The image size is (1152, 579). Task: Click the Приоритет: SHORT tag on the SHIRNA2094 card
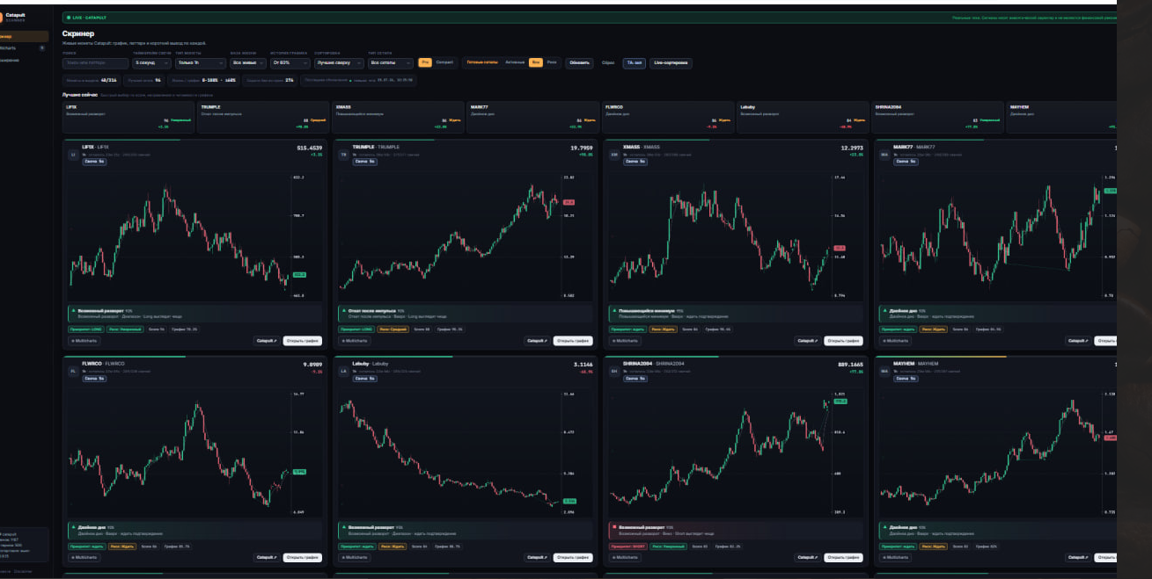627,546
